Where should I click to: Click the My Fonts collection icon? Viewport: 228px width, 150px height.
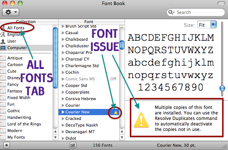click(x=3, y=137)
